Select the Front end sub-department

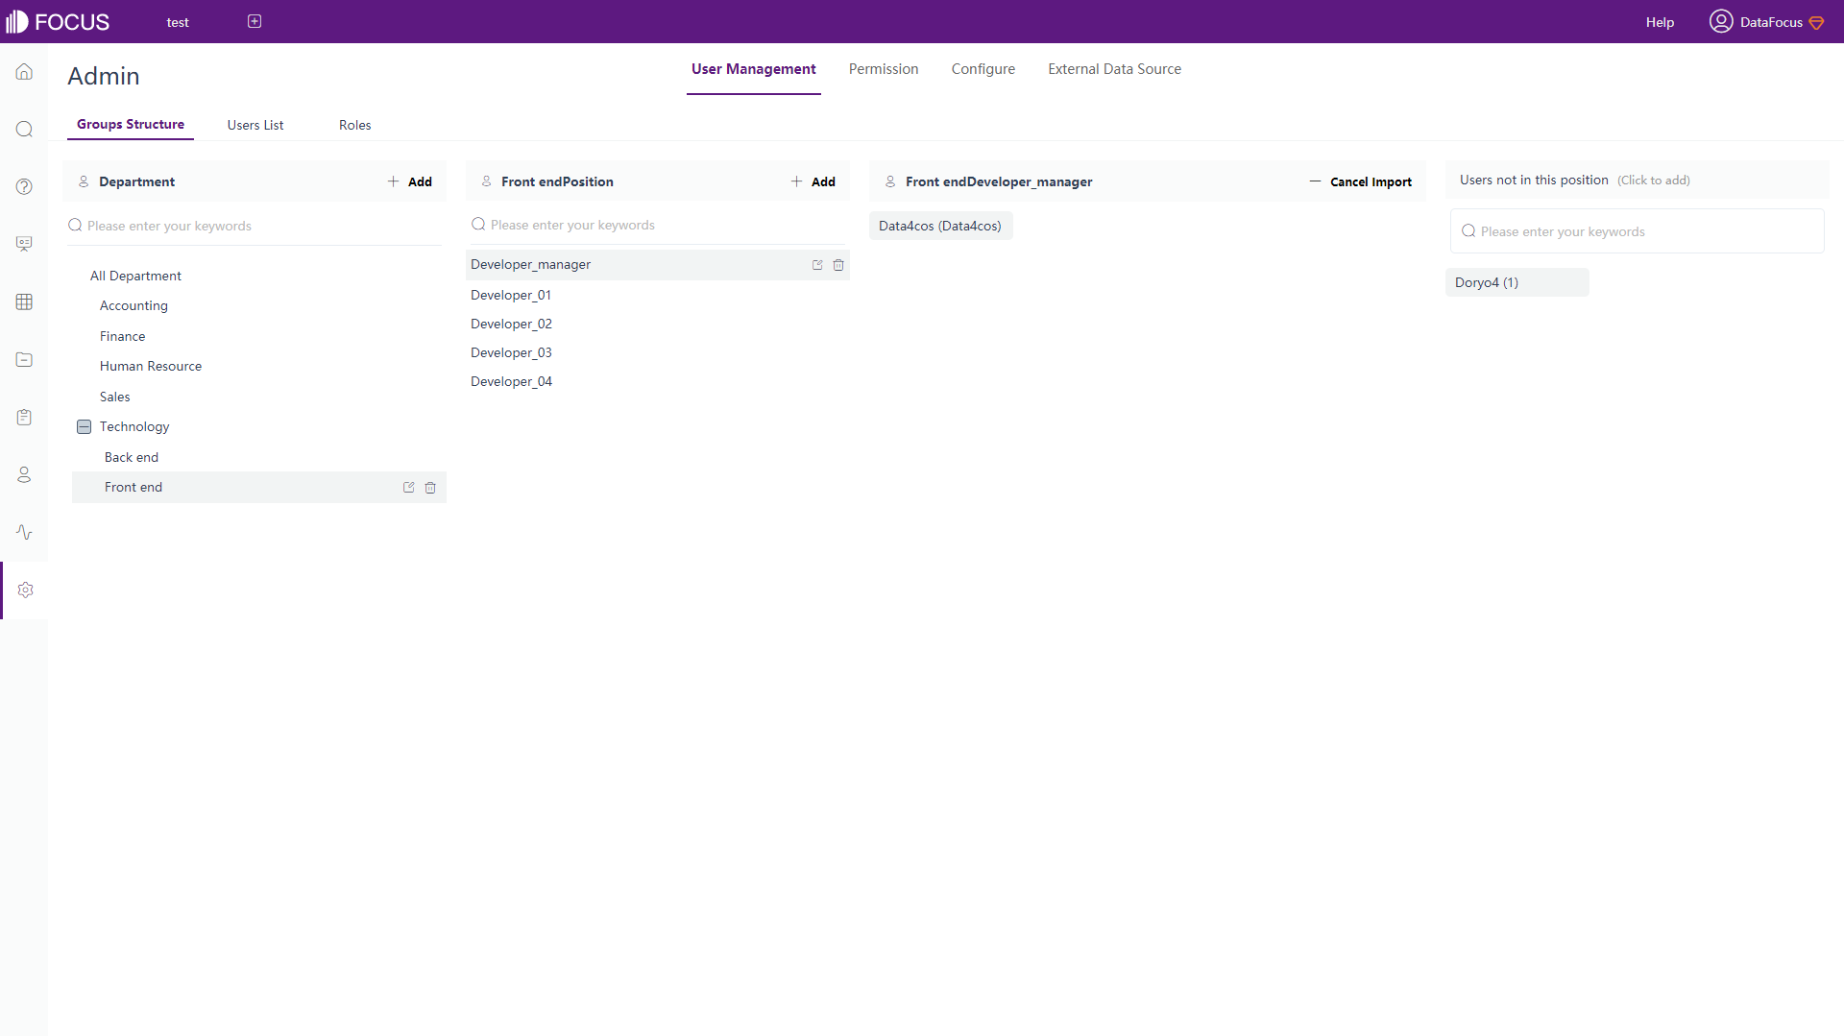pos(259,487)
